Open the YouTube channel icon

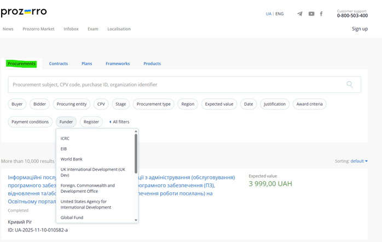(311, 14)
